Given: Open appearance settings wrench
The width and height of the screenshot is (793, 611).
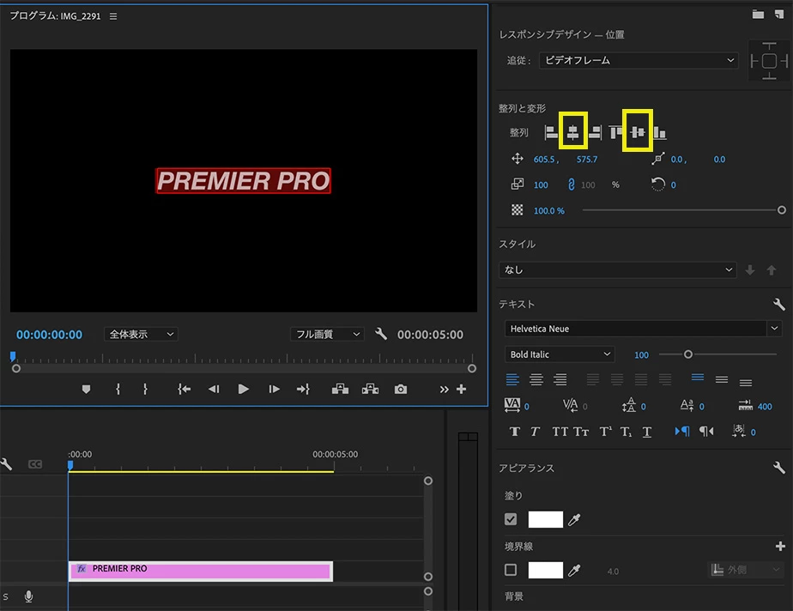Looking at the screenshot, I should coord(779,468).
